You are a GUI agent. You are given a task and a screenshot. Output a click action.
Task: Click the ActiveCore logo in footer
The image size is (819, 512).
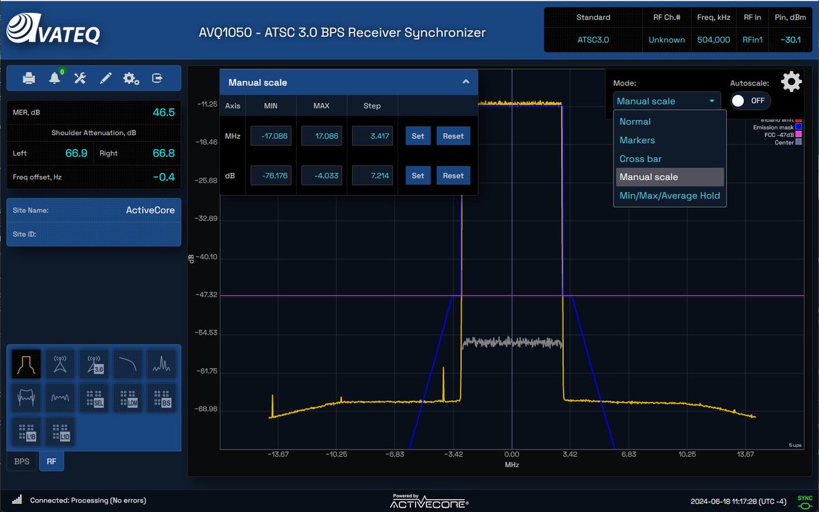click(429, 501)
